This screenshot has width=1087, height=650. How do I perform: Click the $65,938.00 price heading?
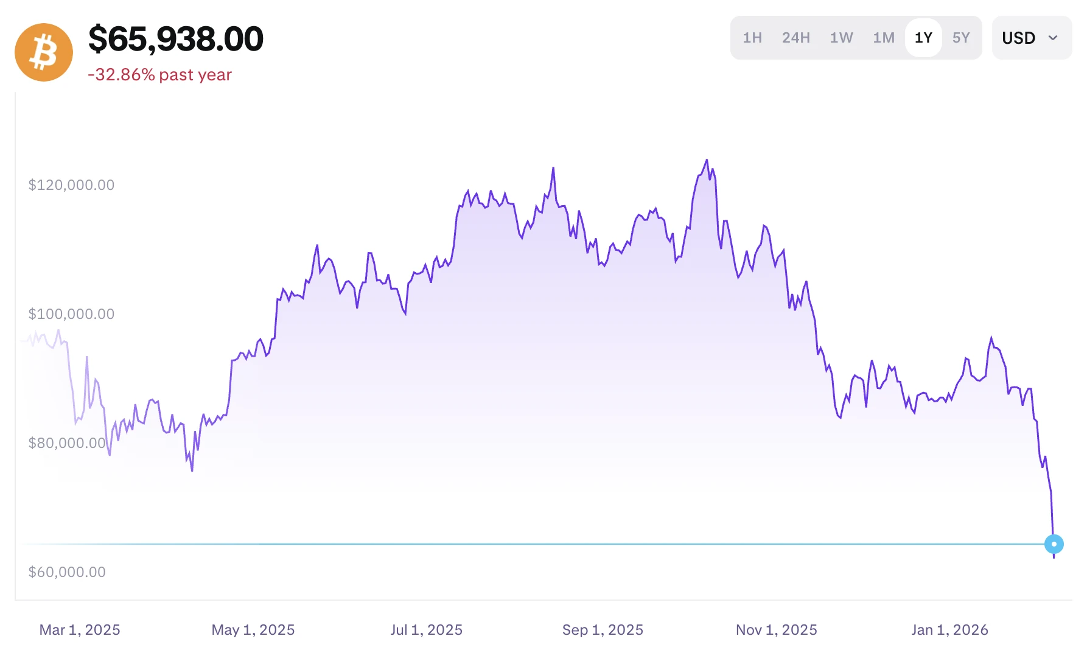coord(176,39)
